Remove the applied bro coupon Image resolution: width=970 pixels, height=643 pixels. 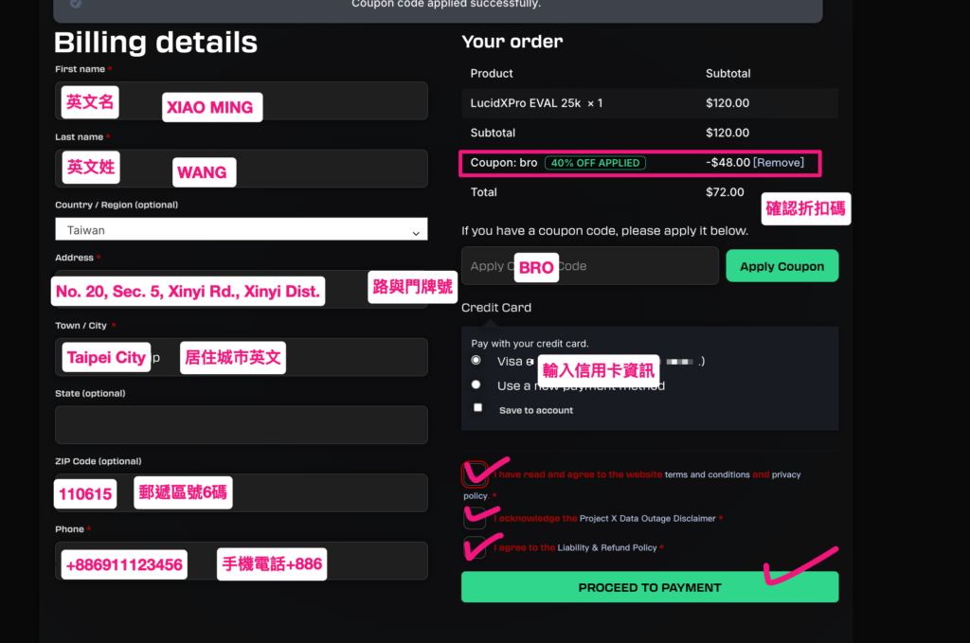(779, 163)
